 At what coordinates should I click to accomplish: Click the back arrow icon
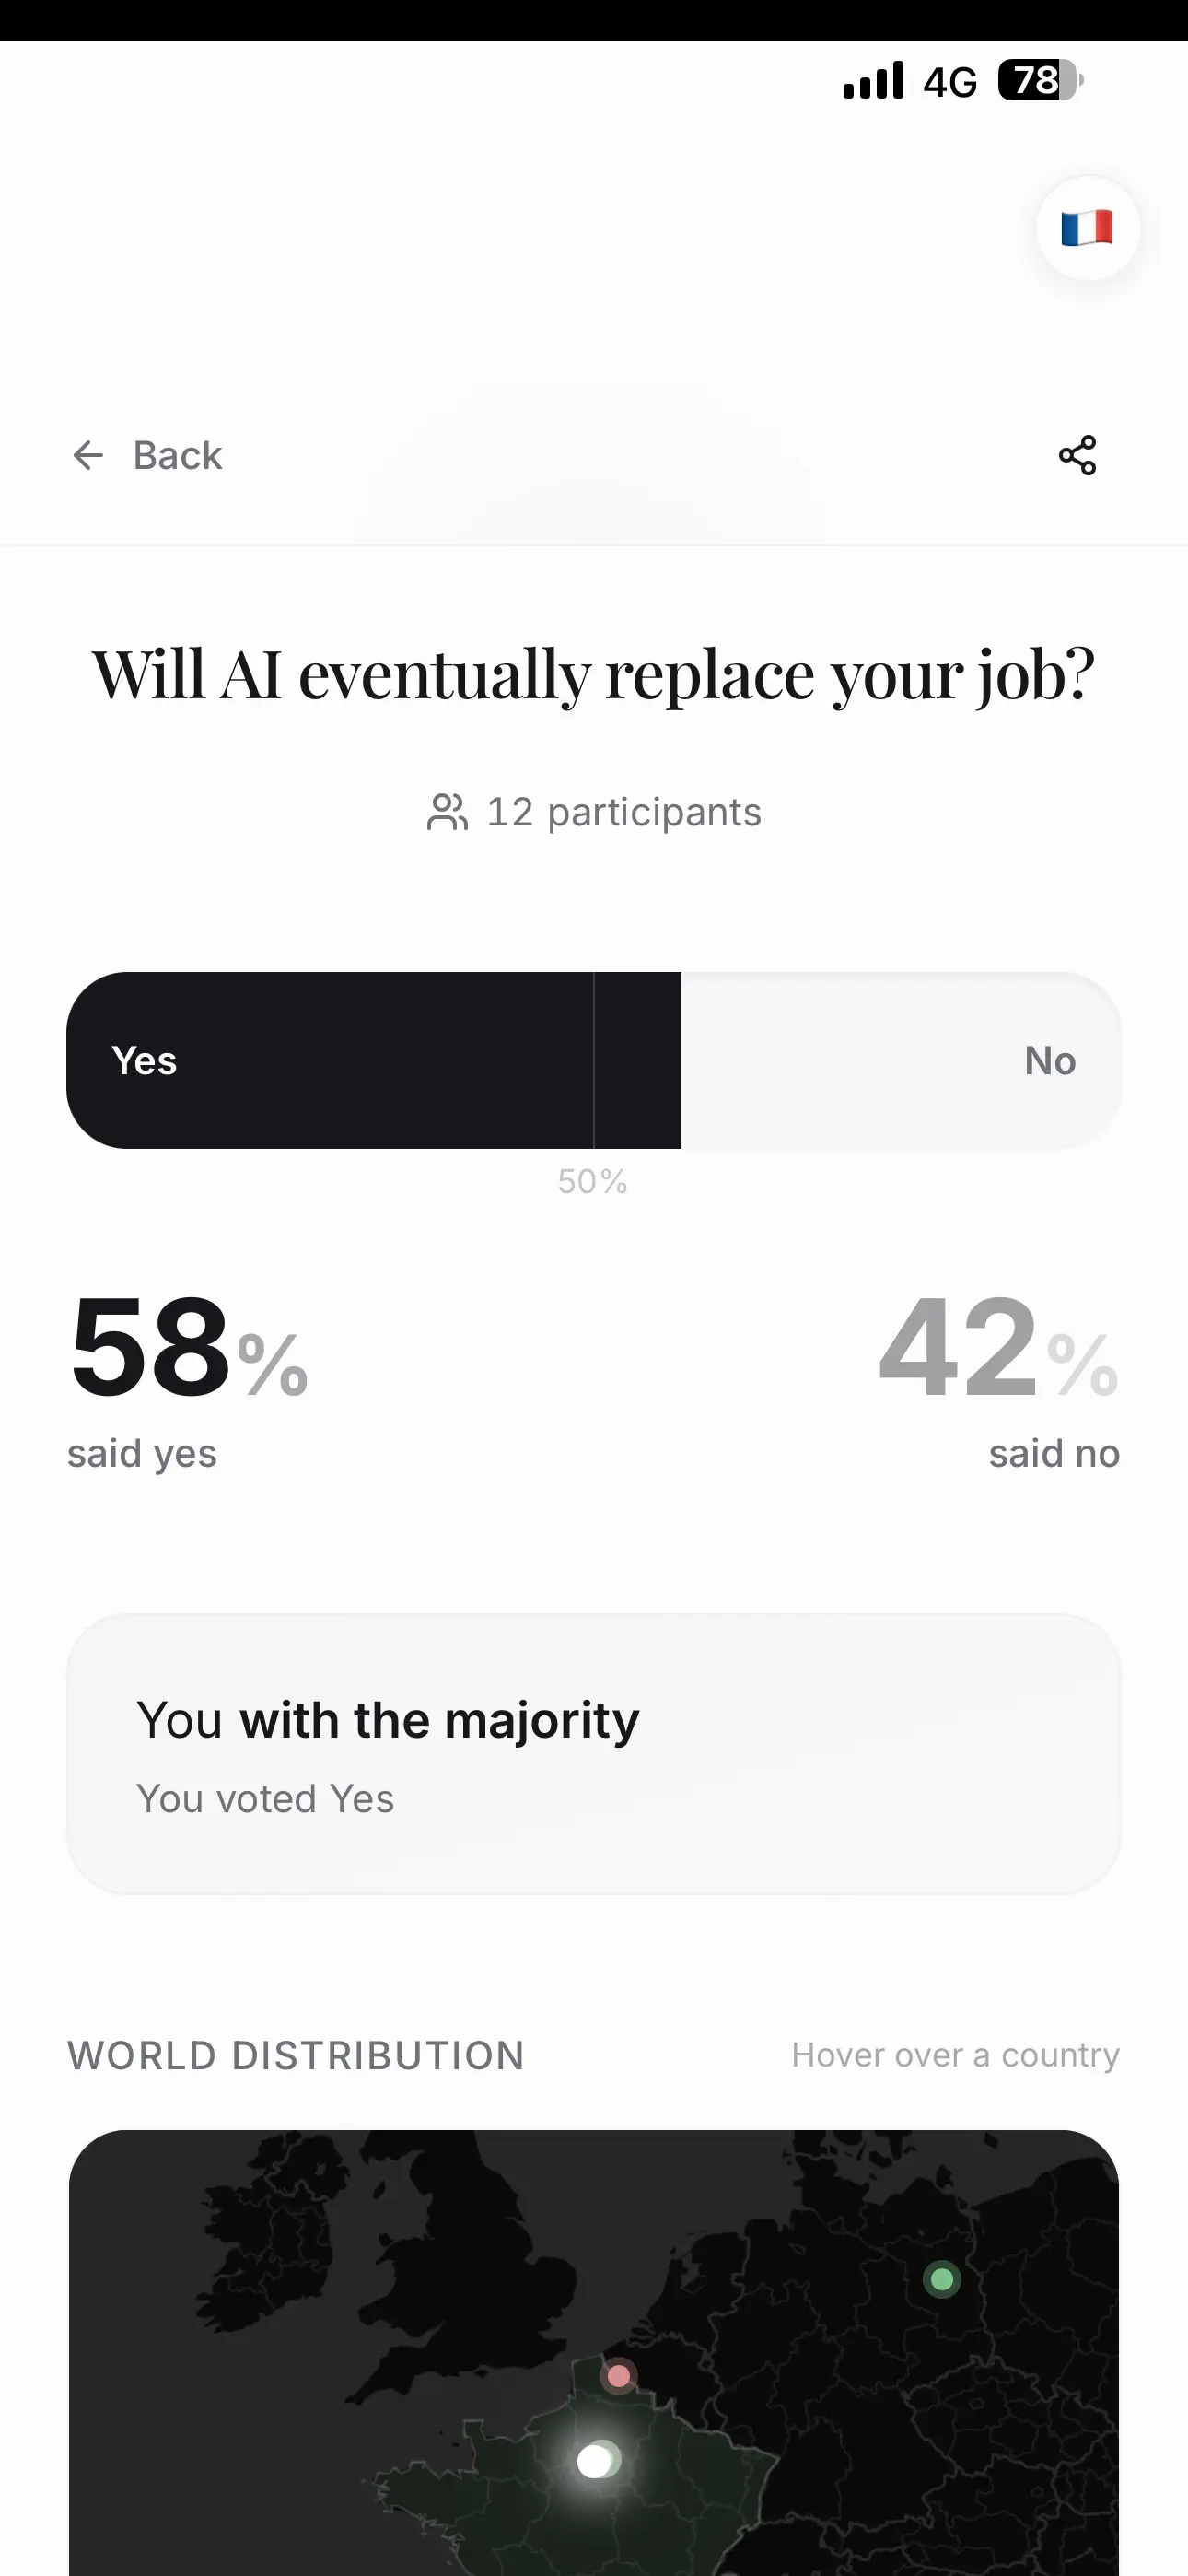[89, 456]
